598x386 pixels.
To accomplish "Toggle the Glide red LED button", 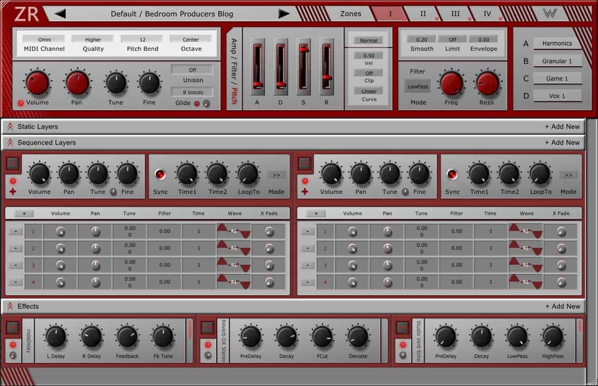I will point(197,103).
